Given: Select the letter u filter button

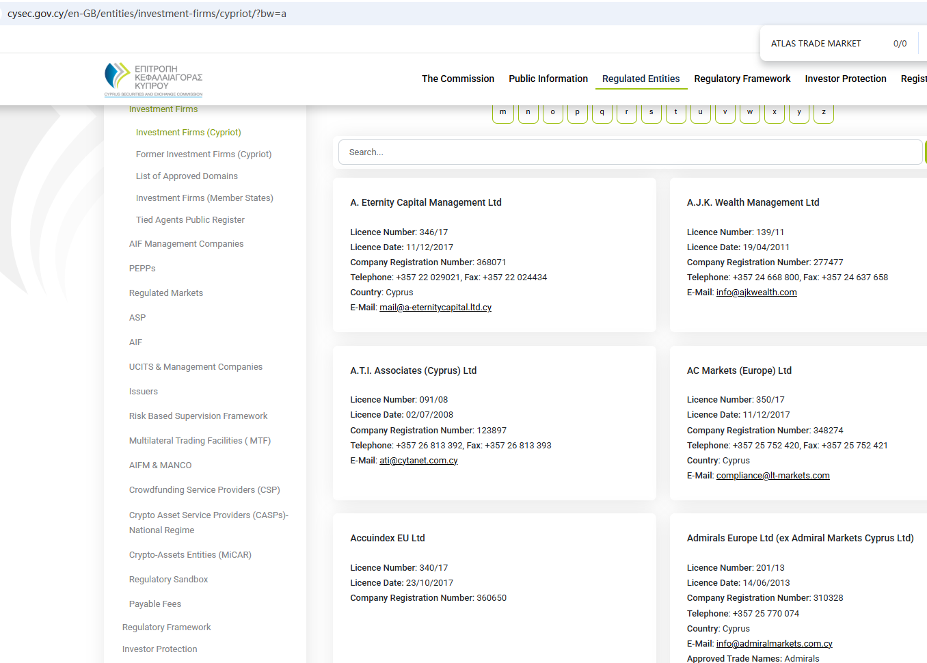Looking at the screenshot, I should pos(700,113).
